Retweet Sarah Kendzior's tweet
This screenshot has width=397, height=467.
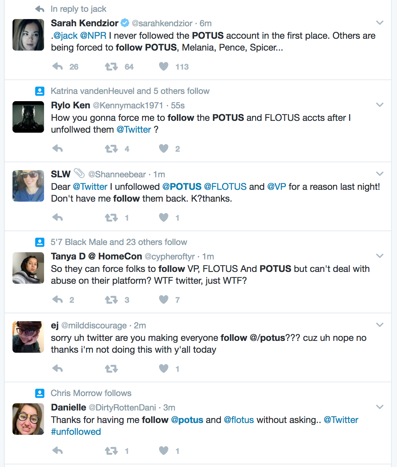pos(111,67)
